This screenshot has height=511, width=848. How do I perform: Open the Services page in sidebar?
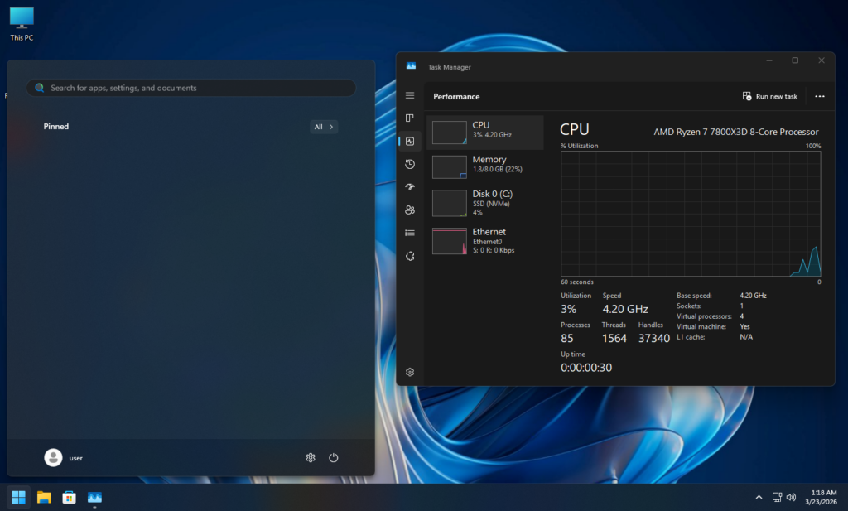point(410,257)
